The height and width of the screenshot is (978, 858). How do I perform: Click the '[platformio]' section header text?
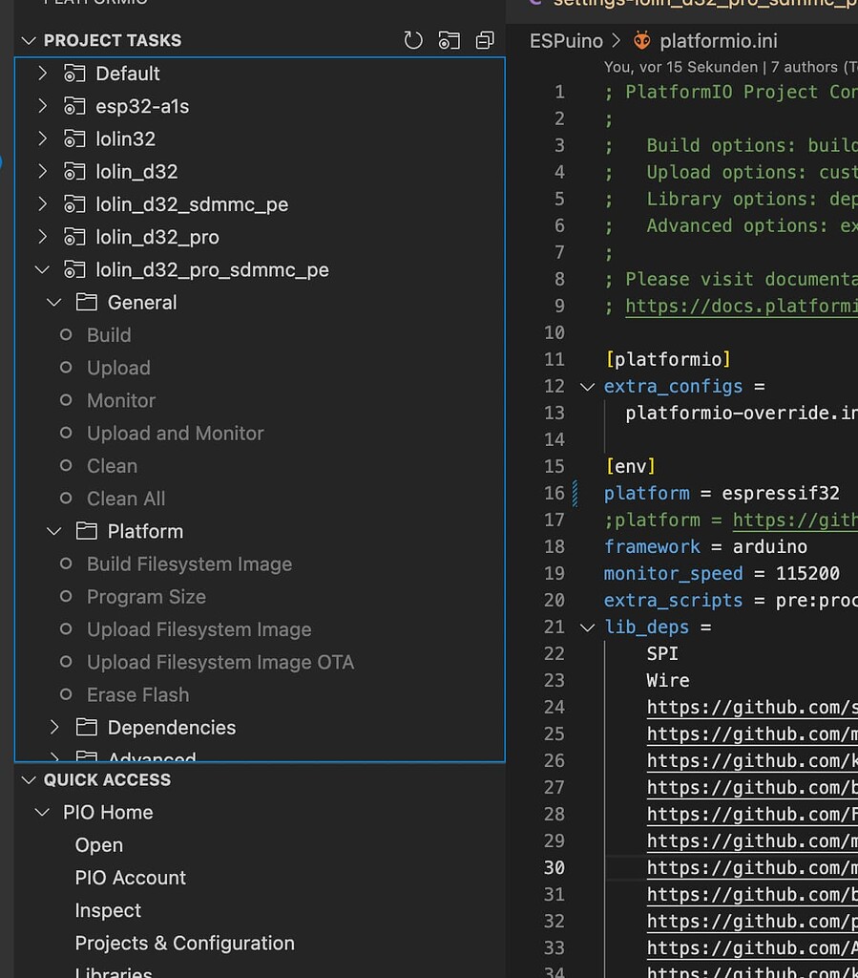pyautogui.click(x=668, y=360)
